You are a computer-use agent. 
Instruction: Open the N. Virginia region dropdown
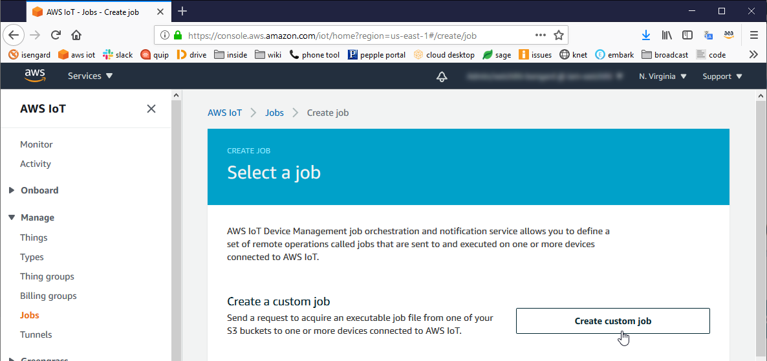pos(663,76)
